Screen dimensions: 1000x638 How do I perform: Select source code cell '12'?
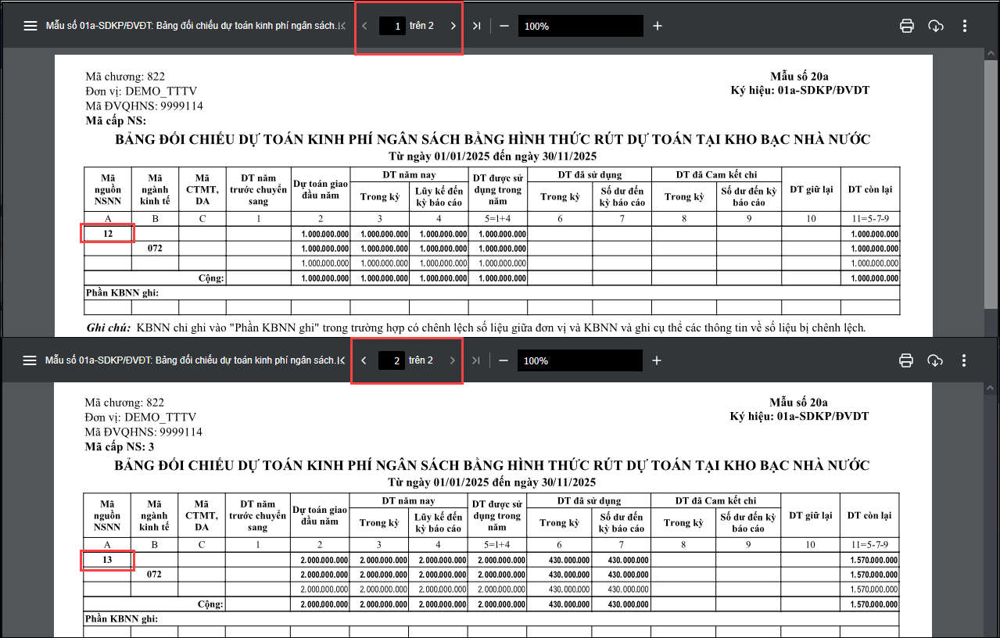coord(108,233)
